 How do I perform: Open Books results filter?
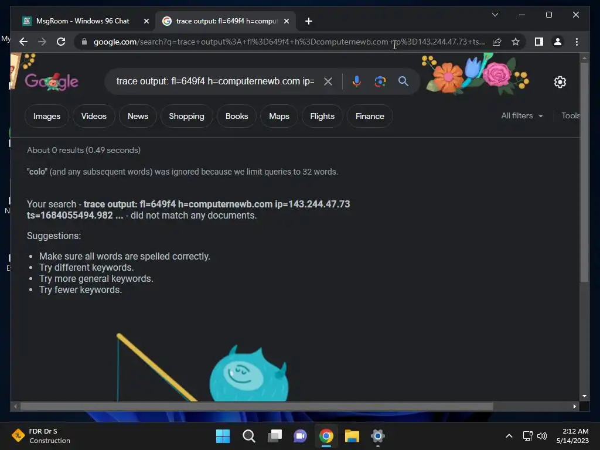(x=237, y=116)
